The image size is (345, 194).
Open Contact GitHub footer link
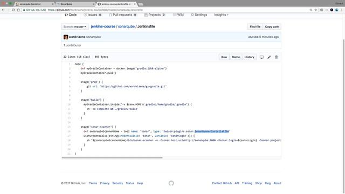pos(222,183)
